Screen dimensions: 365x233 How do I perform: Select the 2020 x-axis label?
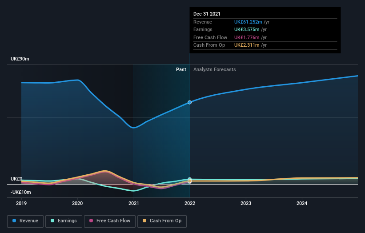(77, 204)
